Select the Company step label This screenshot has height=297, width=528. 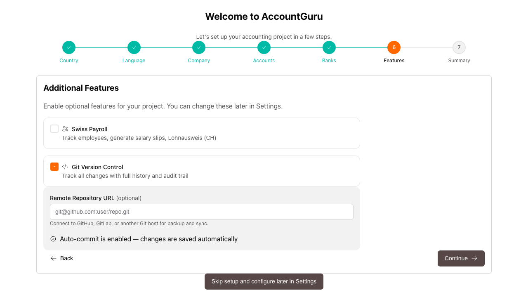tap(199, 61)
